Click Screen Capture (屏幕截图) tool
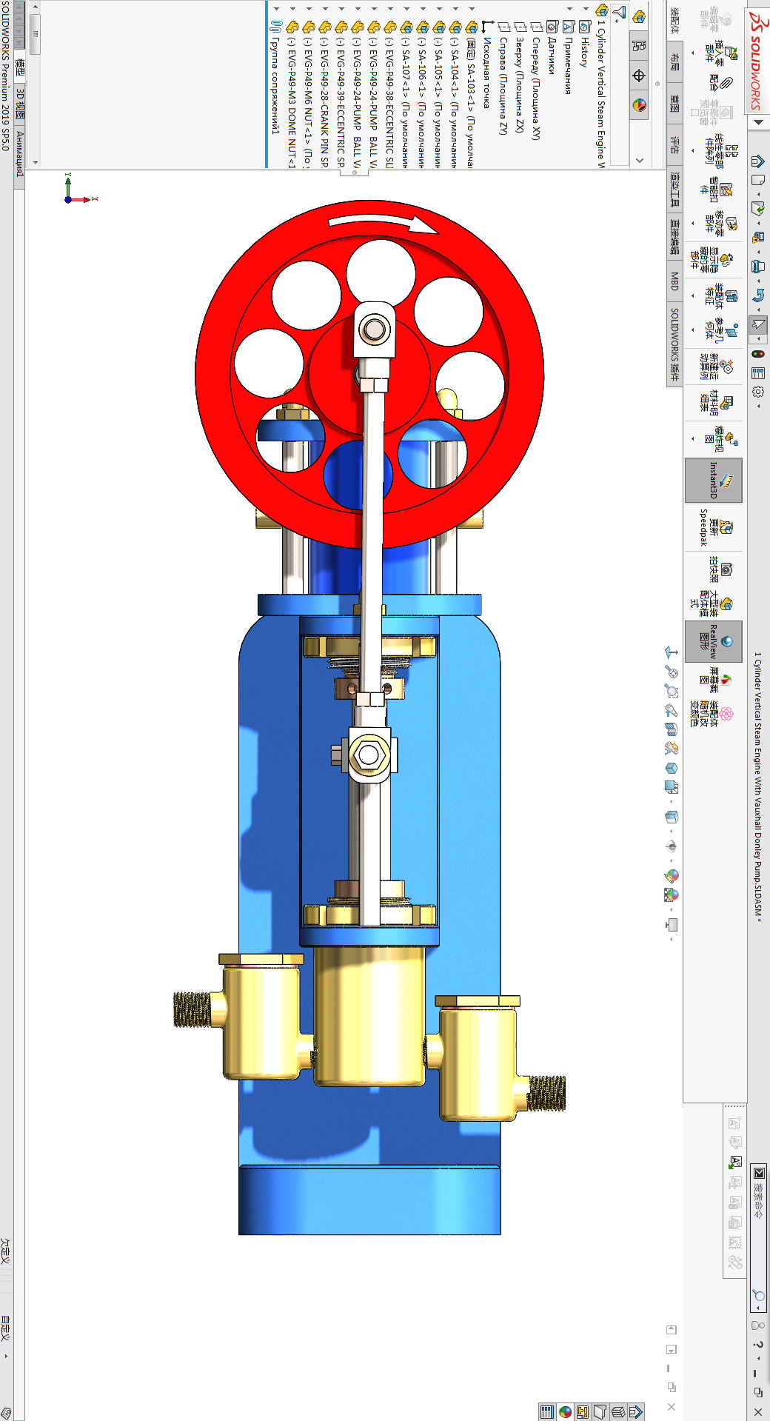Screen dimensions: 770x1421 (717, 678)
